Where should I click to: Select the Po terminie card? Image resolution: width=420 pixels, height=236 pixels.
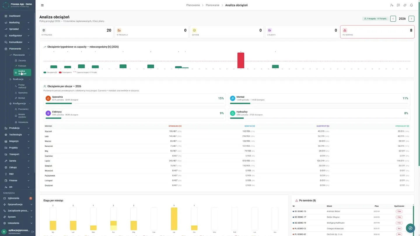[377, 32]
